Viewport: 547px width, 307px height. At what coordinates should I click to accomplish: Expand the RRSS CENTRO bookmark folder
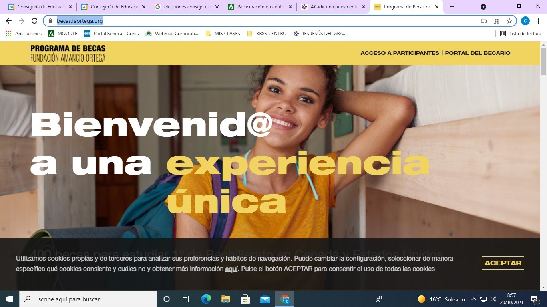[x=267, y=34]
